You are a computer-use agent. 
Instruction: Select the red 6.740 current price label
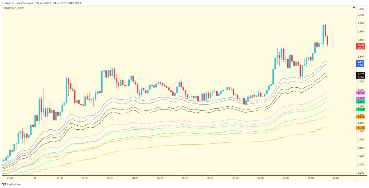(x=361, y=45)
